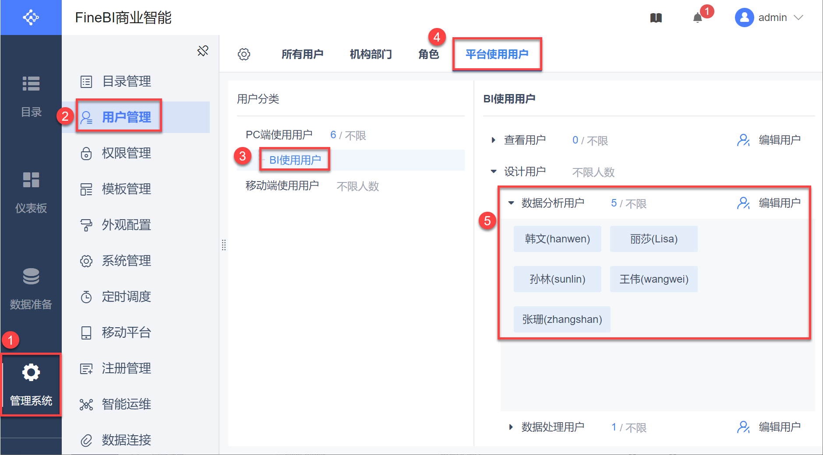Collapse the 数据分析用户 section arrow

[511, 203]
